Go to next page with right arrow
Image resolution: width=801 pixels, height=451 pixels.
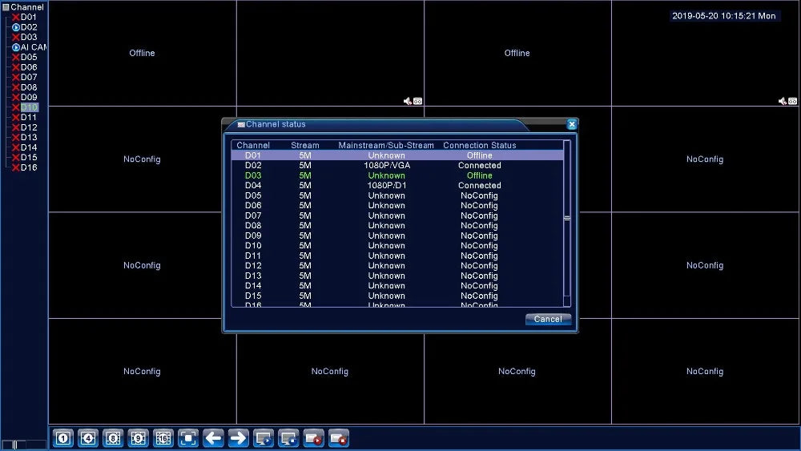pos(238,438)
